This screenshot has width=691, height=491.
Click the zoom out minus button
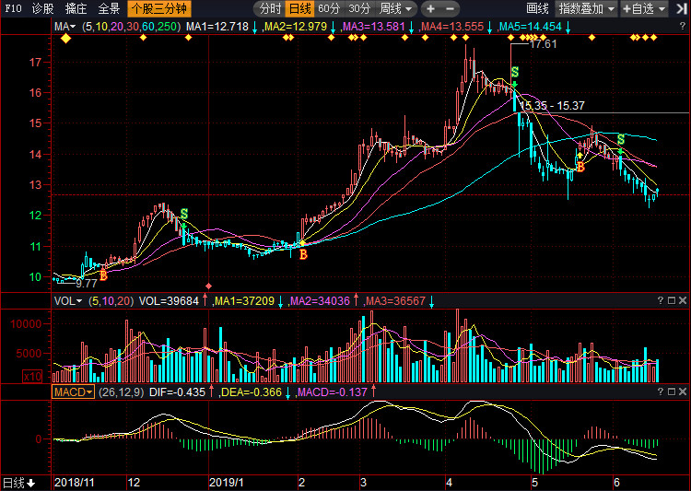[x=451, y=8]
